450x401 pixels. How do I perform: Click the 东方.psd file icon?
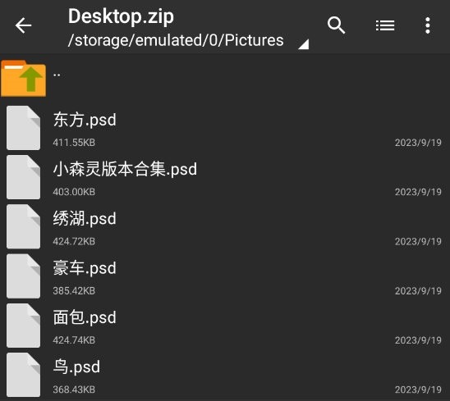pyautogui.click(x=23, y=128)
